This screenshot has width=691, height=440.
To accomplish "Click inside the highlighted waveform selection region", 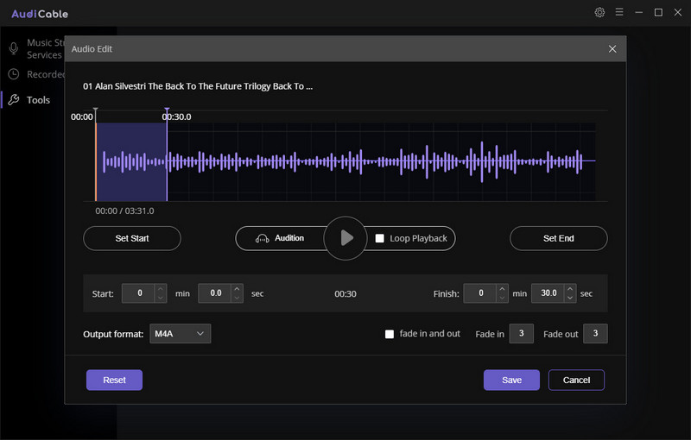I will coord(131,162).
